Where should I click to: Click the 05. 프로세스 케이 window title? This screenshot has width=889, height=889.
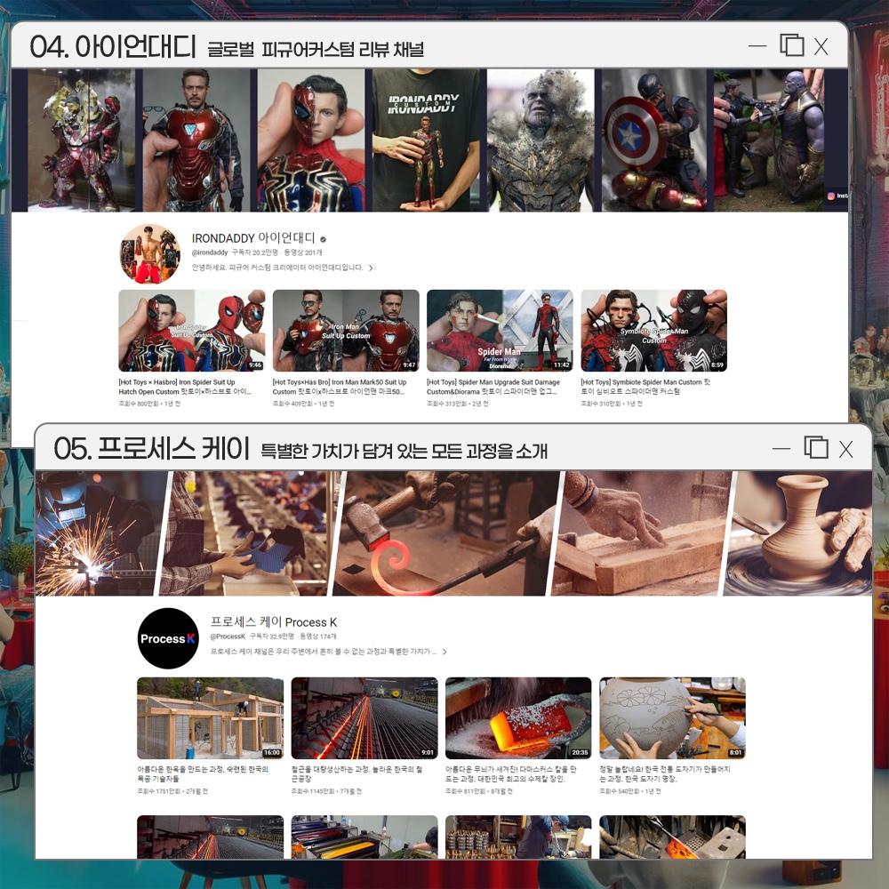click(x=151, y=448)
